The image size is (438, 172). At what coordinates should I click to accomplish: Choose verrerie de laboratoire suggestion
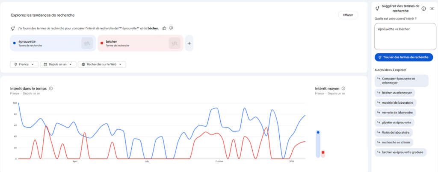(x=395, y=113)
